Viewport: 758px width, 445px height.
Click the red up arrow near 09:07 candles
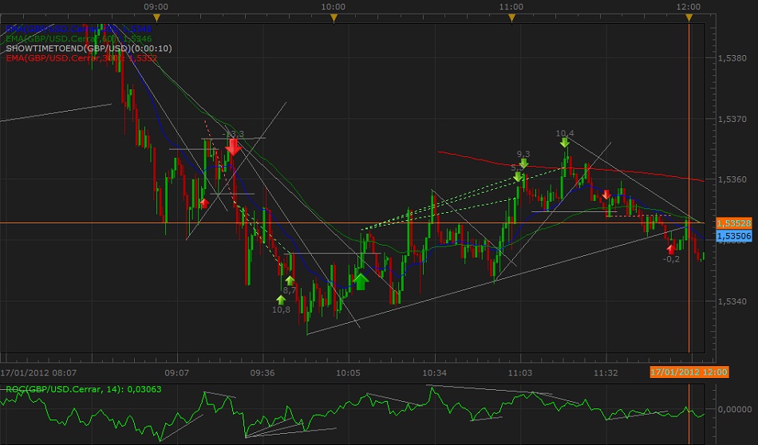[203, 203]
